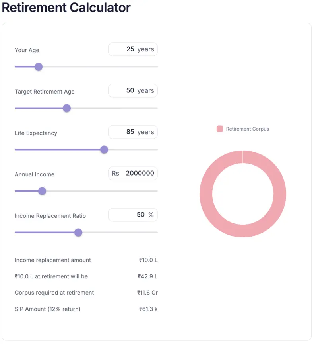Screen dimensions: 314x344
Task: Click the Your Age slider handle
Action: click(39, 66)
